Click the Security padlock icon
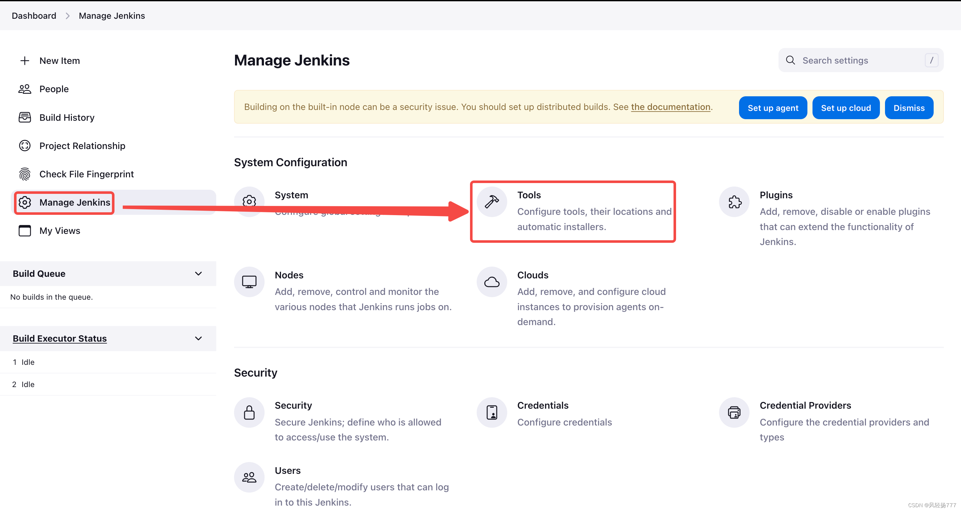Image resolution: width=961 pixels, height=511 pixels. (x=249, y=412)
